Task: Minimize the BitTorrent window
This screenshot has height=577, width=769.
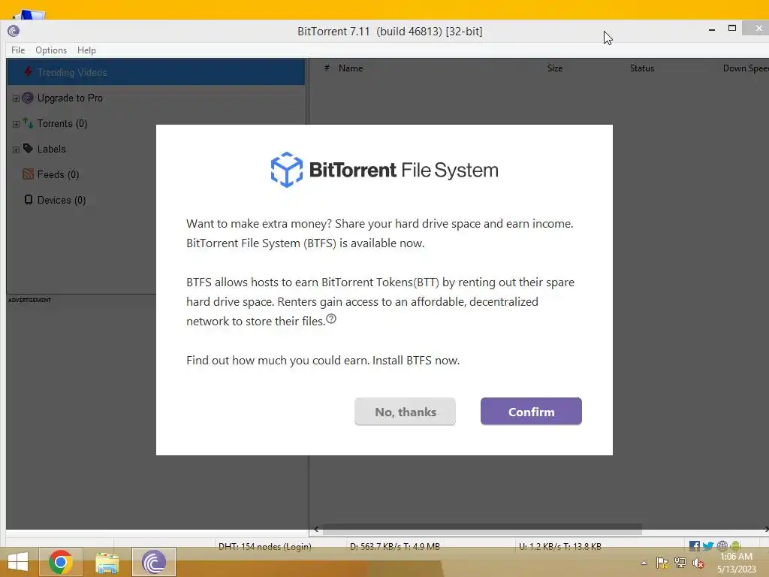Action: [x=712, y=29]
